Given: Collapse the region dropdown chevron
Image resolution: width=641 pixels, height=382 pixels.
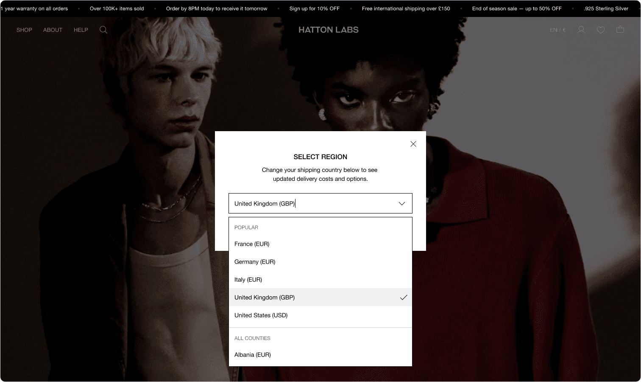Looking at the screenshot, I should [x=402, y=204].
